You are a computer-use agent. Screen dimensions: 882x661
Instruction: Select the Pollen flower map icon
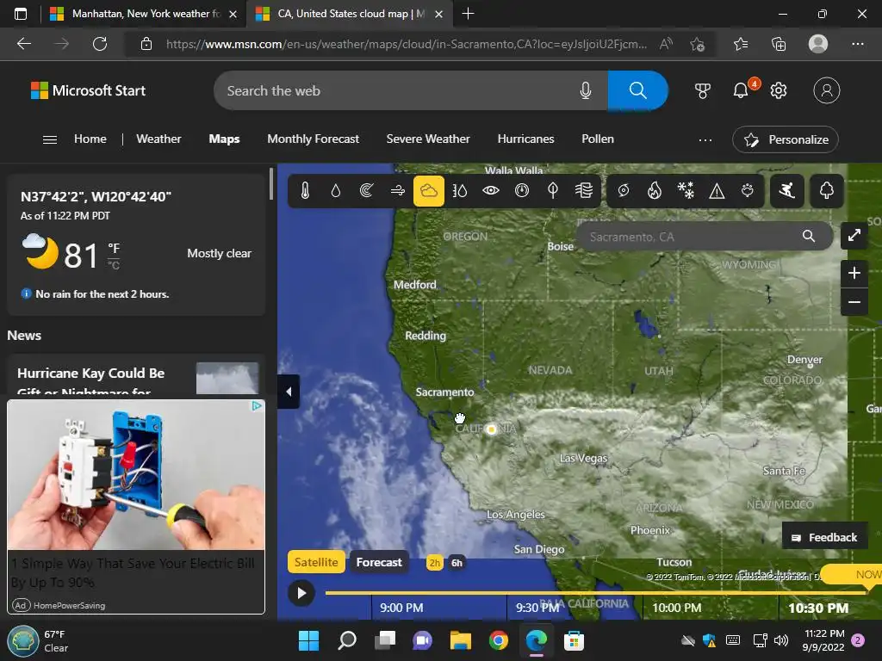click(748, 191)
